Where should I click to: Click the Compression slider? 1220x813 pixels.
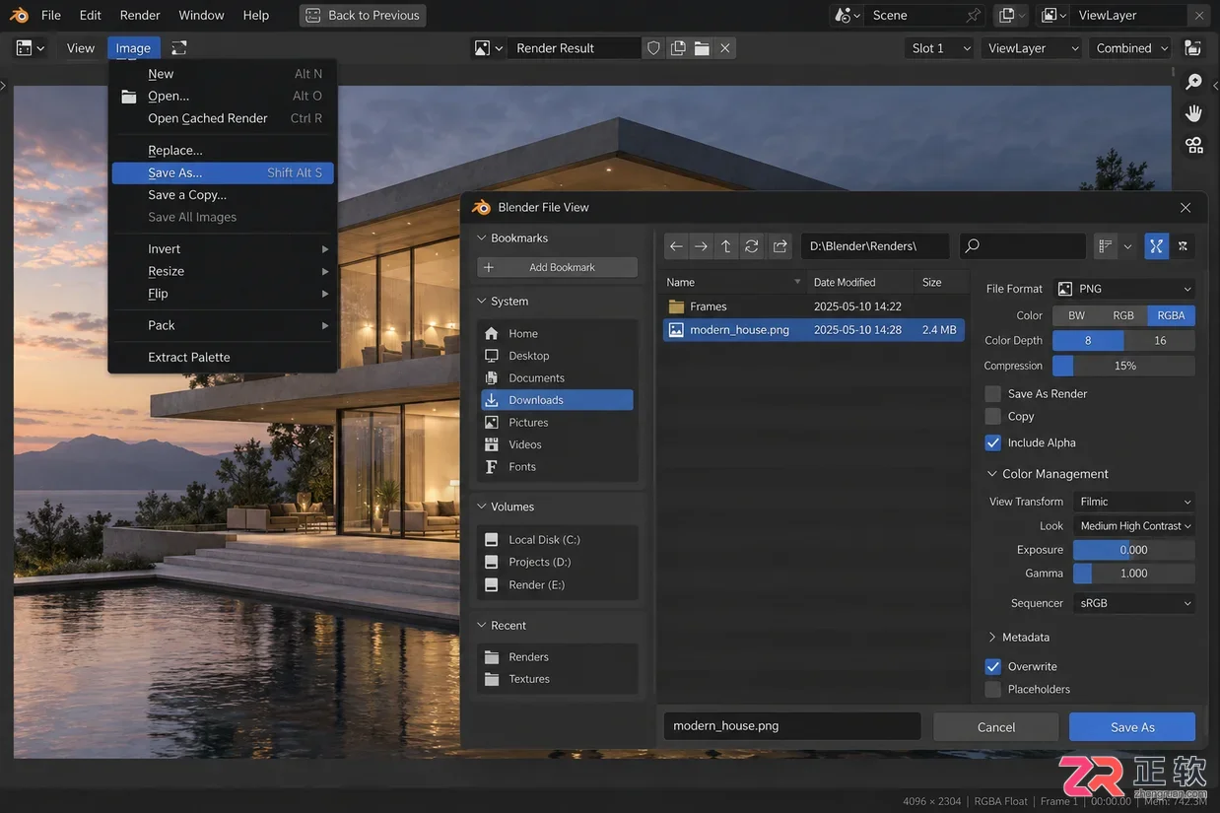point(1124,366)
